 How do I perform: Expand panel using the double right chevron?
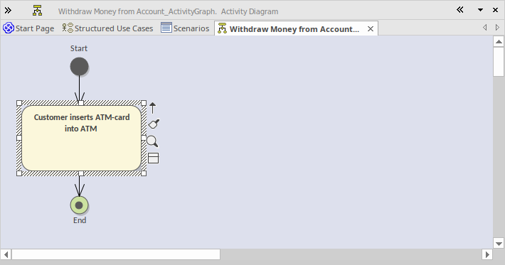pyautogui.click(x=8, y=10)
